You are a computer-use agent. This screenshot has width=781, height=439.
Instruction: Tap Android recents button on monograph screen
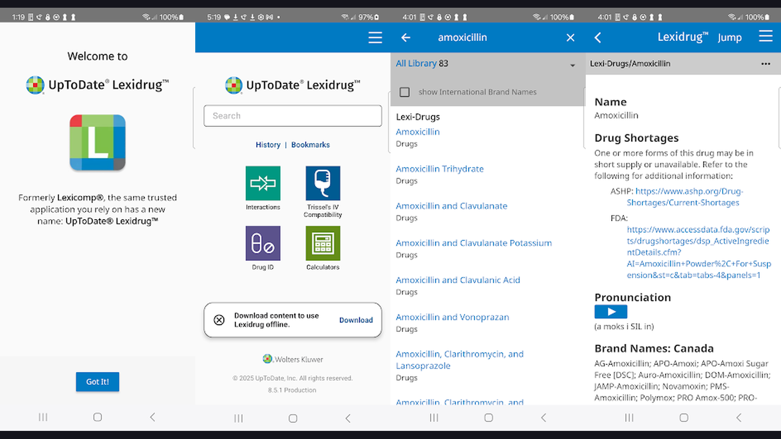click(x=629, y=417)
